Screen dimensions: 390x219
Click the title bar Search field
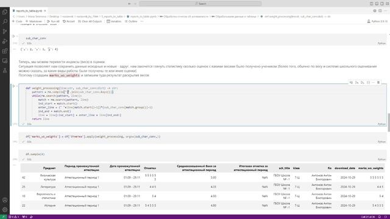(x=200, y=4)
